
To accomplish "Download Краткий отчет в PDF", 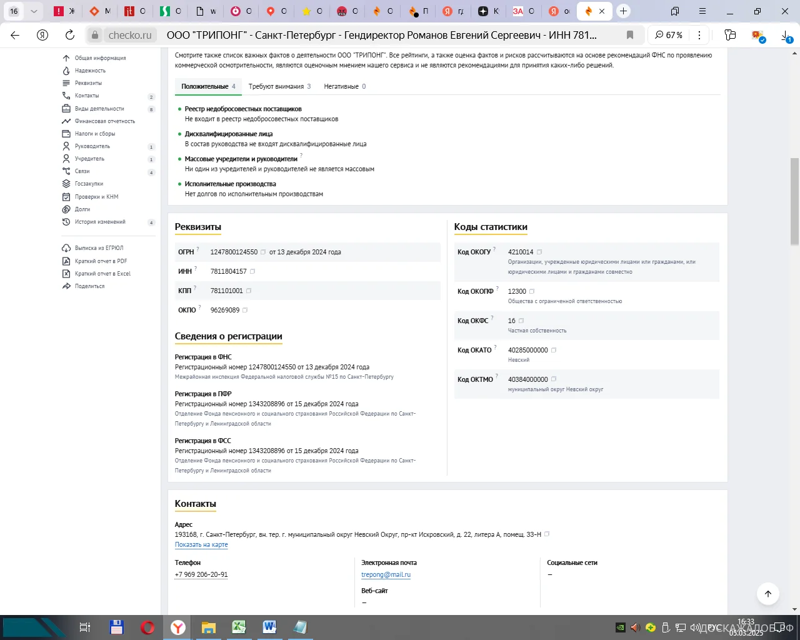I will 101,261.
